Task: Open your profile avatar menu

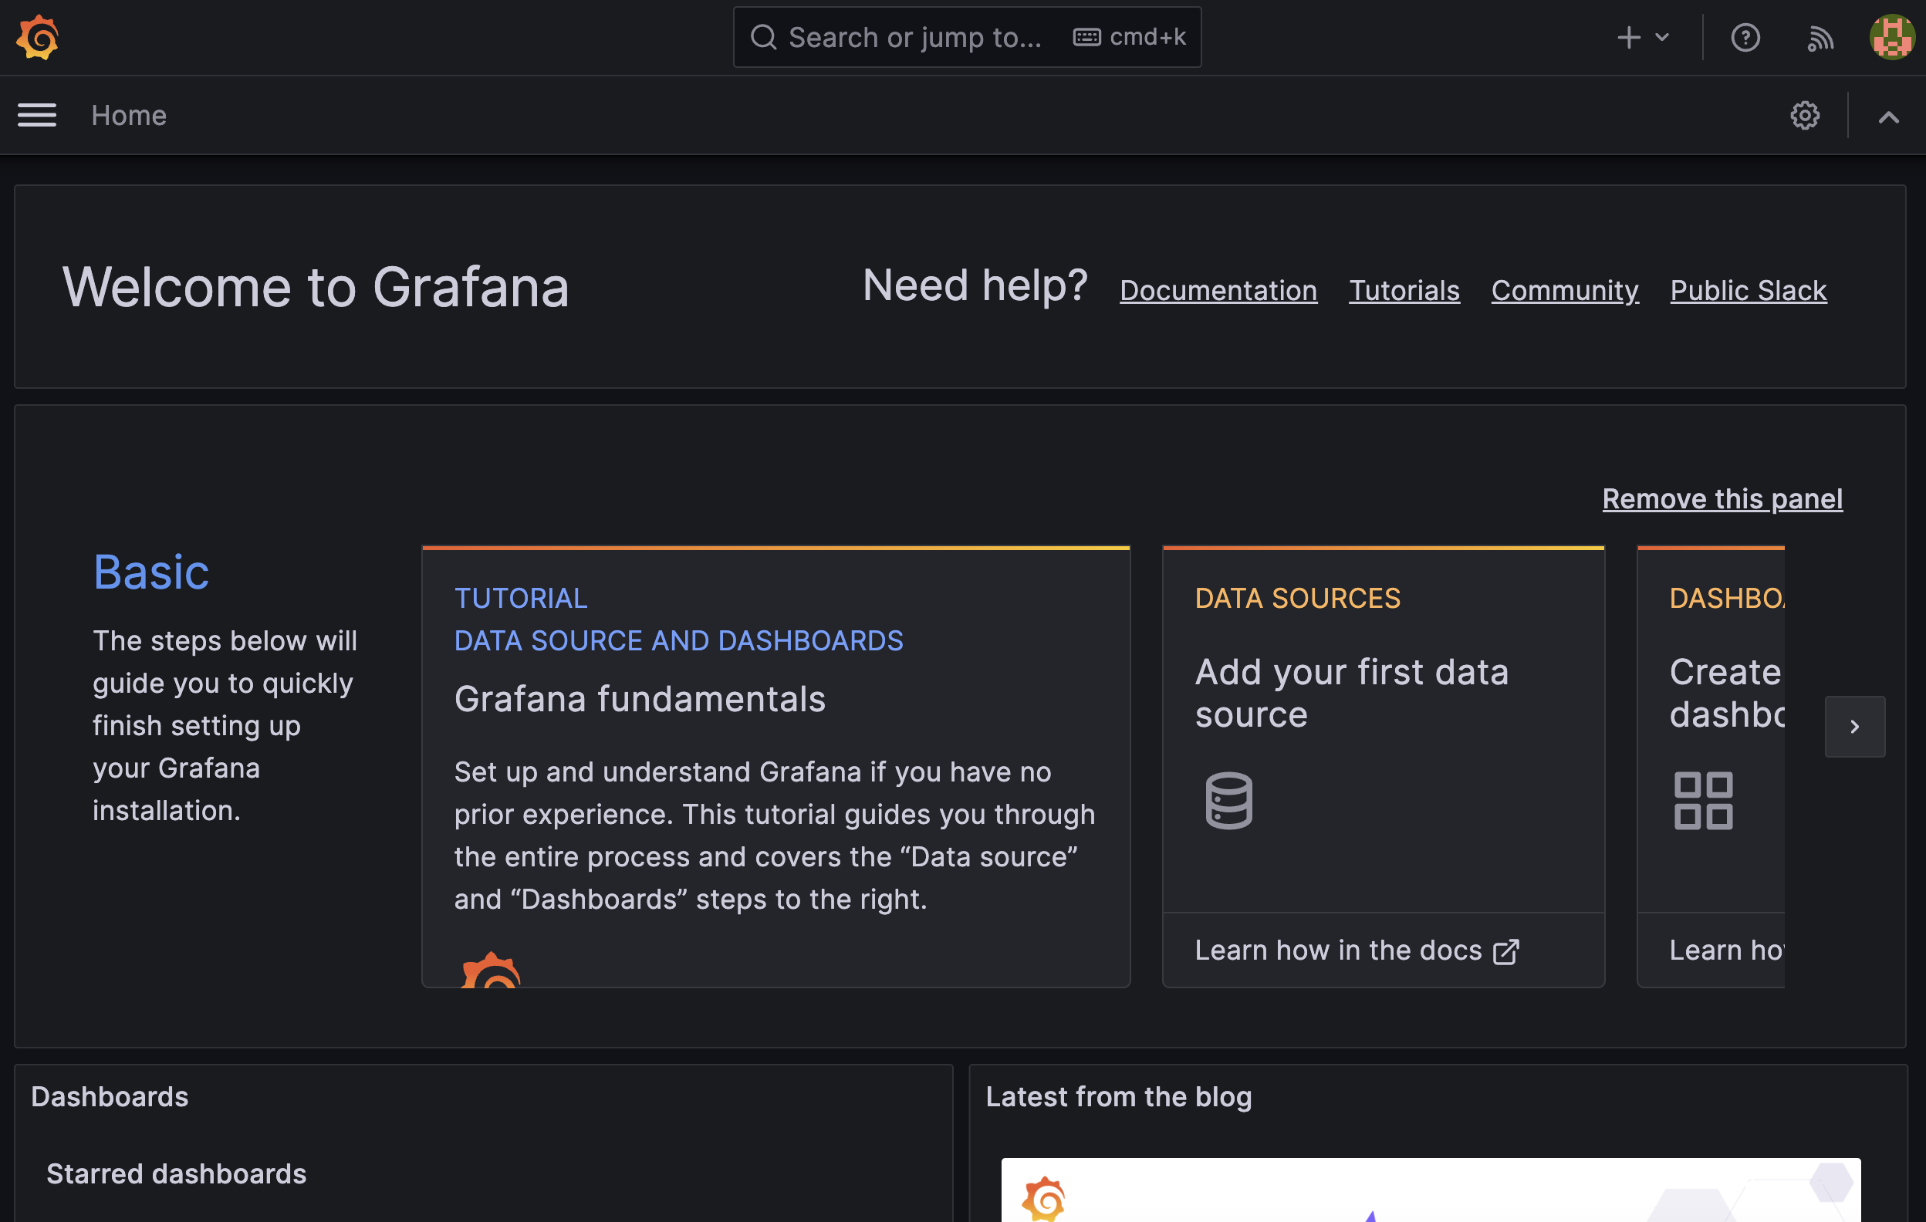Action: [1891, 37]
